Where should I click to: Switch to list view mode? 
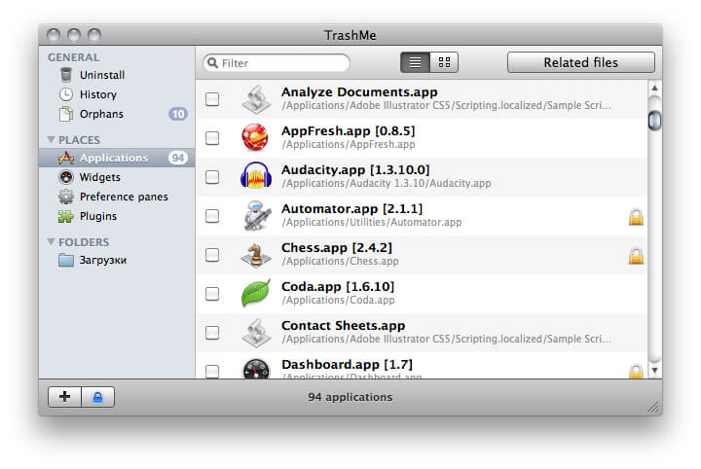(415, 62)
